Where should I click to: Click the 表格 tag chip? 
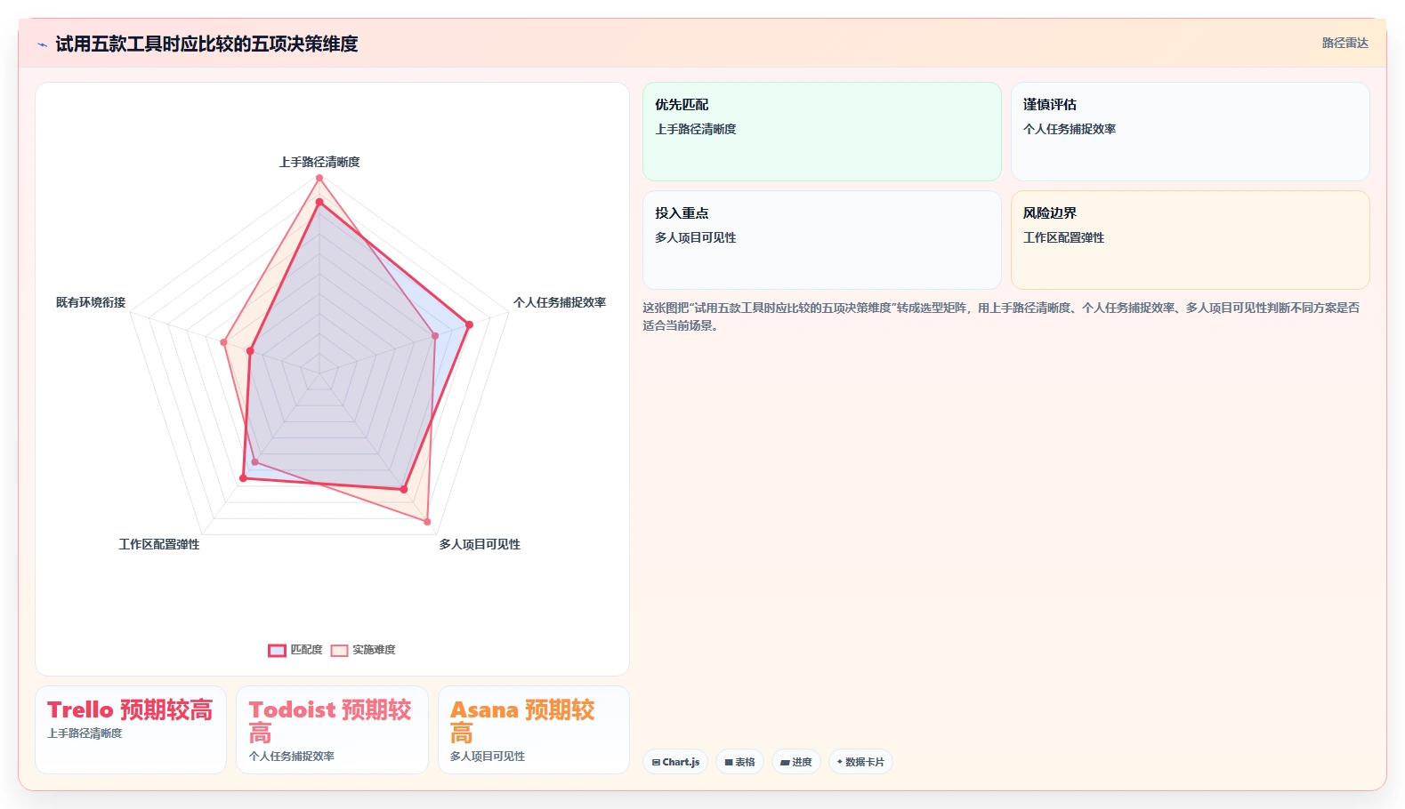click(x=739, y=762)
